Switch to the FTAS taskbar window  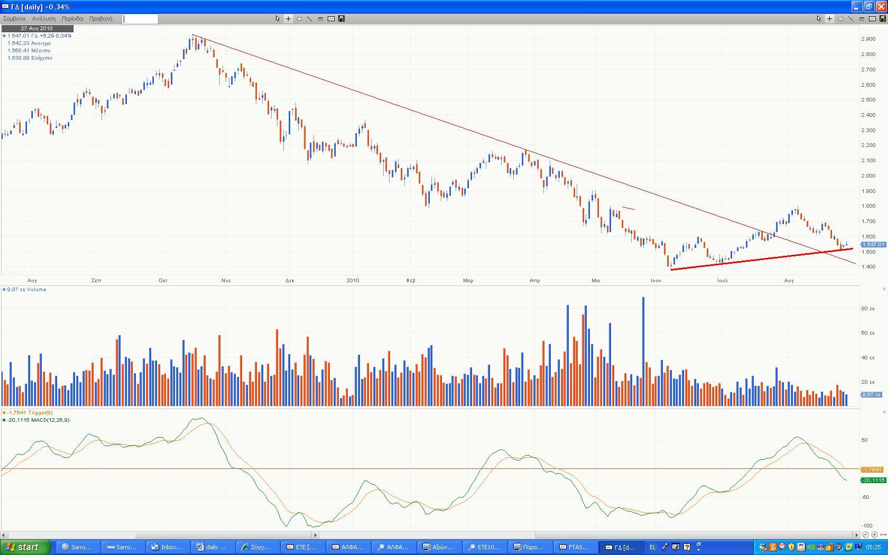pyautogui.click(x=574, y=547)
